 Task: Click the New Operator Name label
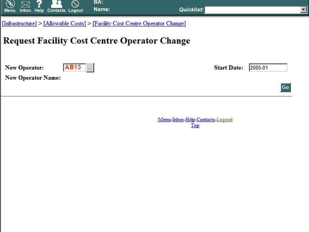click(x=33, y=78)
